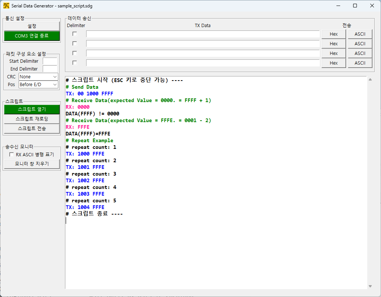Click the line 'TX: 1002 FFFE'
Screen dimensions: 381x297
[85, 180]
